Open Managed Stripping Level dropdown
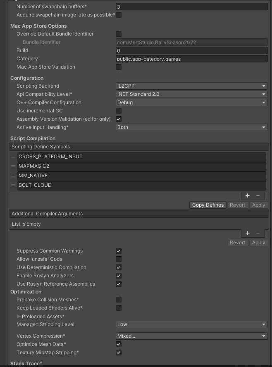The height and width of the screenshot is (367, 272). [192, 324]
